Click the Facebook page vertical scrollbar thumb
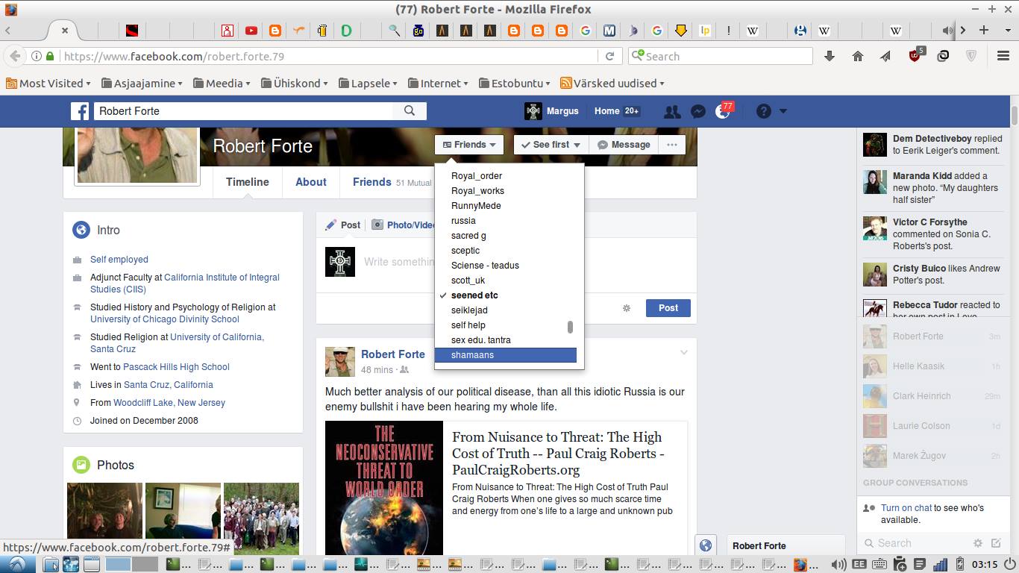 (1015, 117)
